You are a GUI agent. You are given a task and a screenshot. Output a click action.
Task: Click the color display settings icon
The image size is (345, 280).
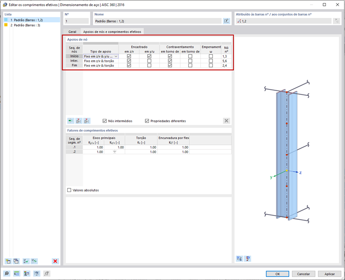(27, 273)
